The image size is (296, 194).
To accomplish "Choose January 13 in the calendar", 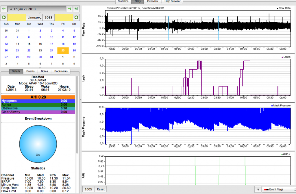I will (x=6, y=44).
